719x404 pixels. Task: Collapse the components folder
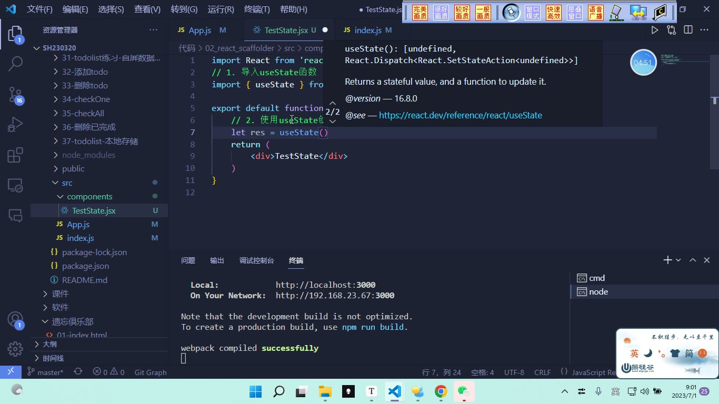click(x=89, y=197)
